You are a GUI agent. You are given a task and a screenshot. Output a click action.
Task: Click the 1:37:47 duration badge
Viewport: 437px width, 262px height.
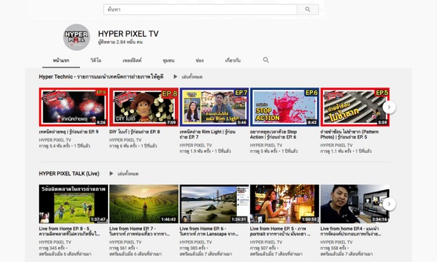click(98, 219)
